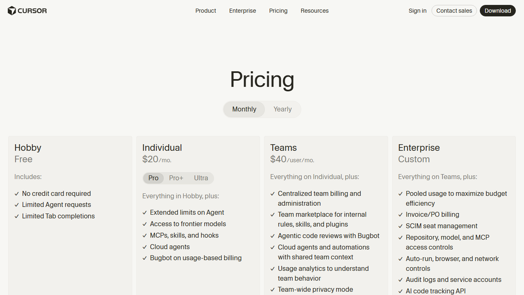Click 'Cloud agents and automations' text
The image size is (524, 295).
click(x=324, y=247)
